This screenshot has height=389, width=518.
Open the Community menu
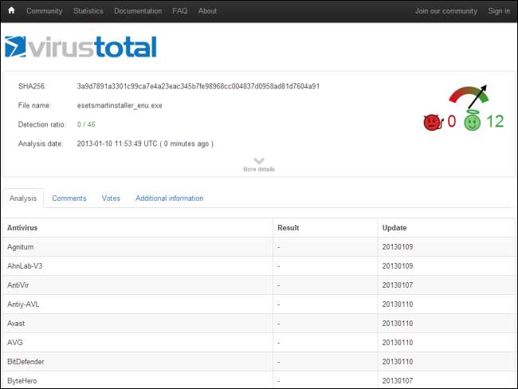45,11
